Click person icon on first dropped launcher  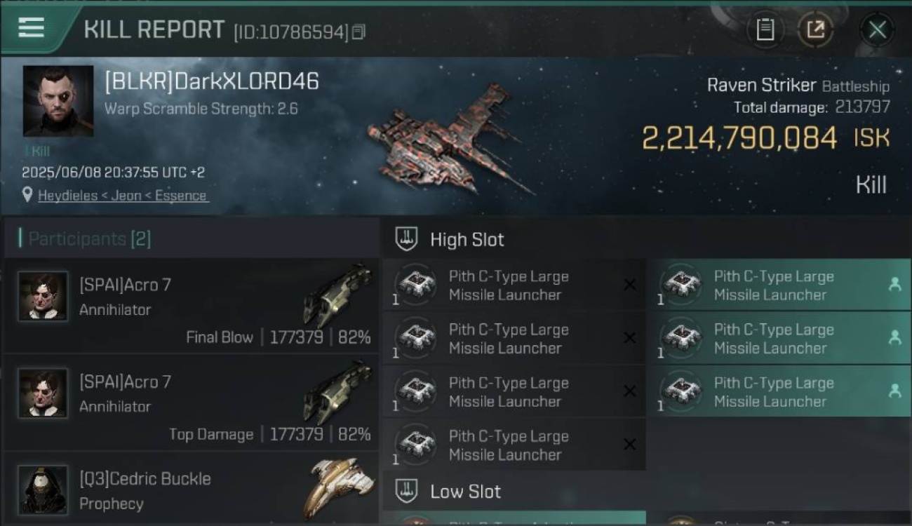click(894, 284)
